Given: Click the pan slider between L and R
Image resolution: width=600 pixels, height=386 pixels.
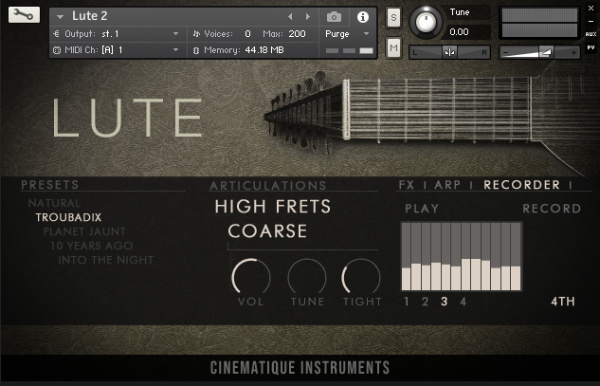Looking at the screenshot, I should [x=449, y=52].
